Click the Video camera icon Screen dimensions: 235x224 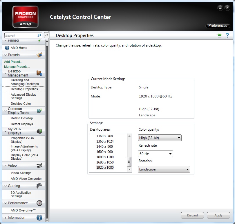click(39, 166)
